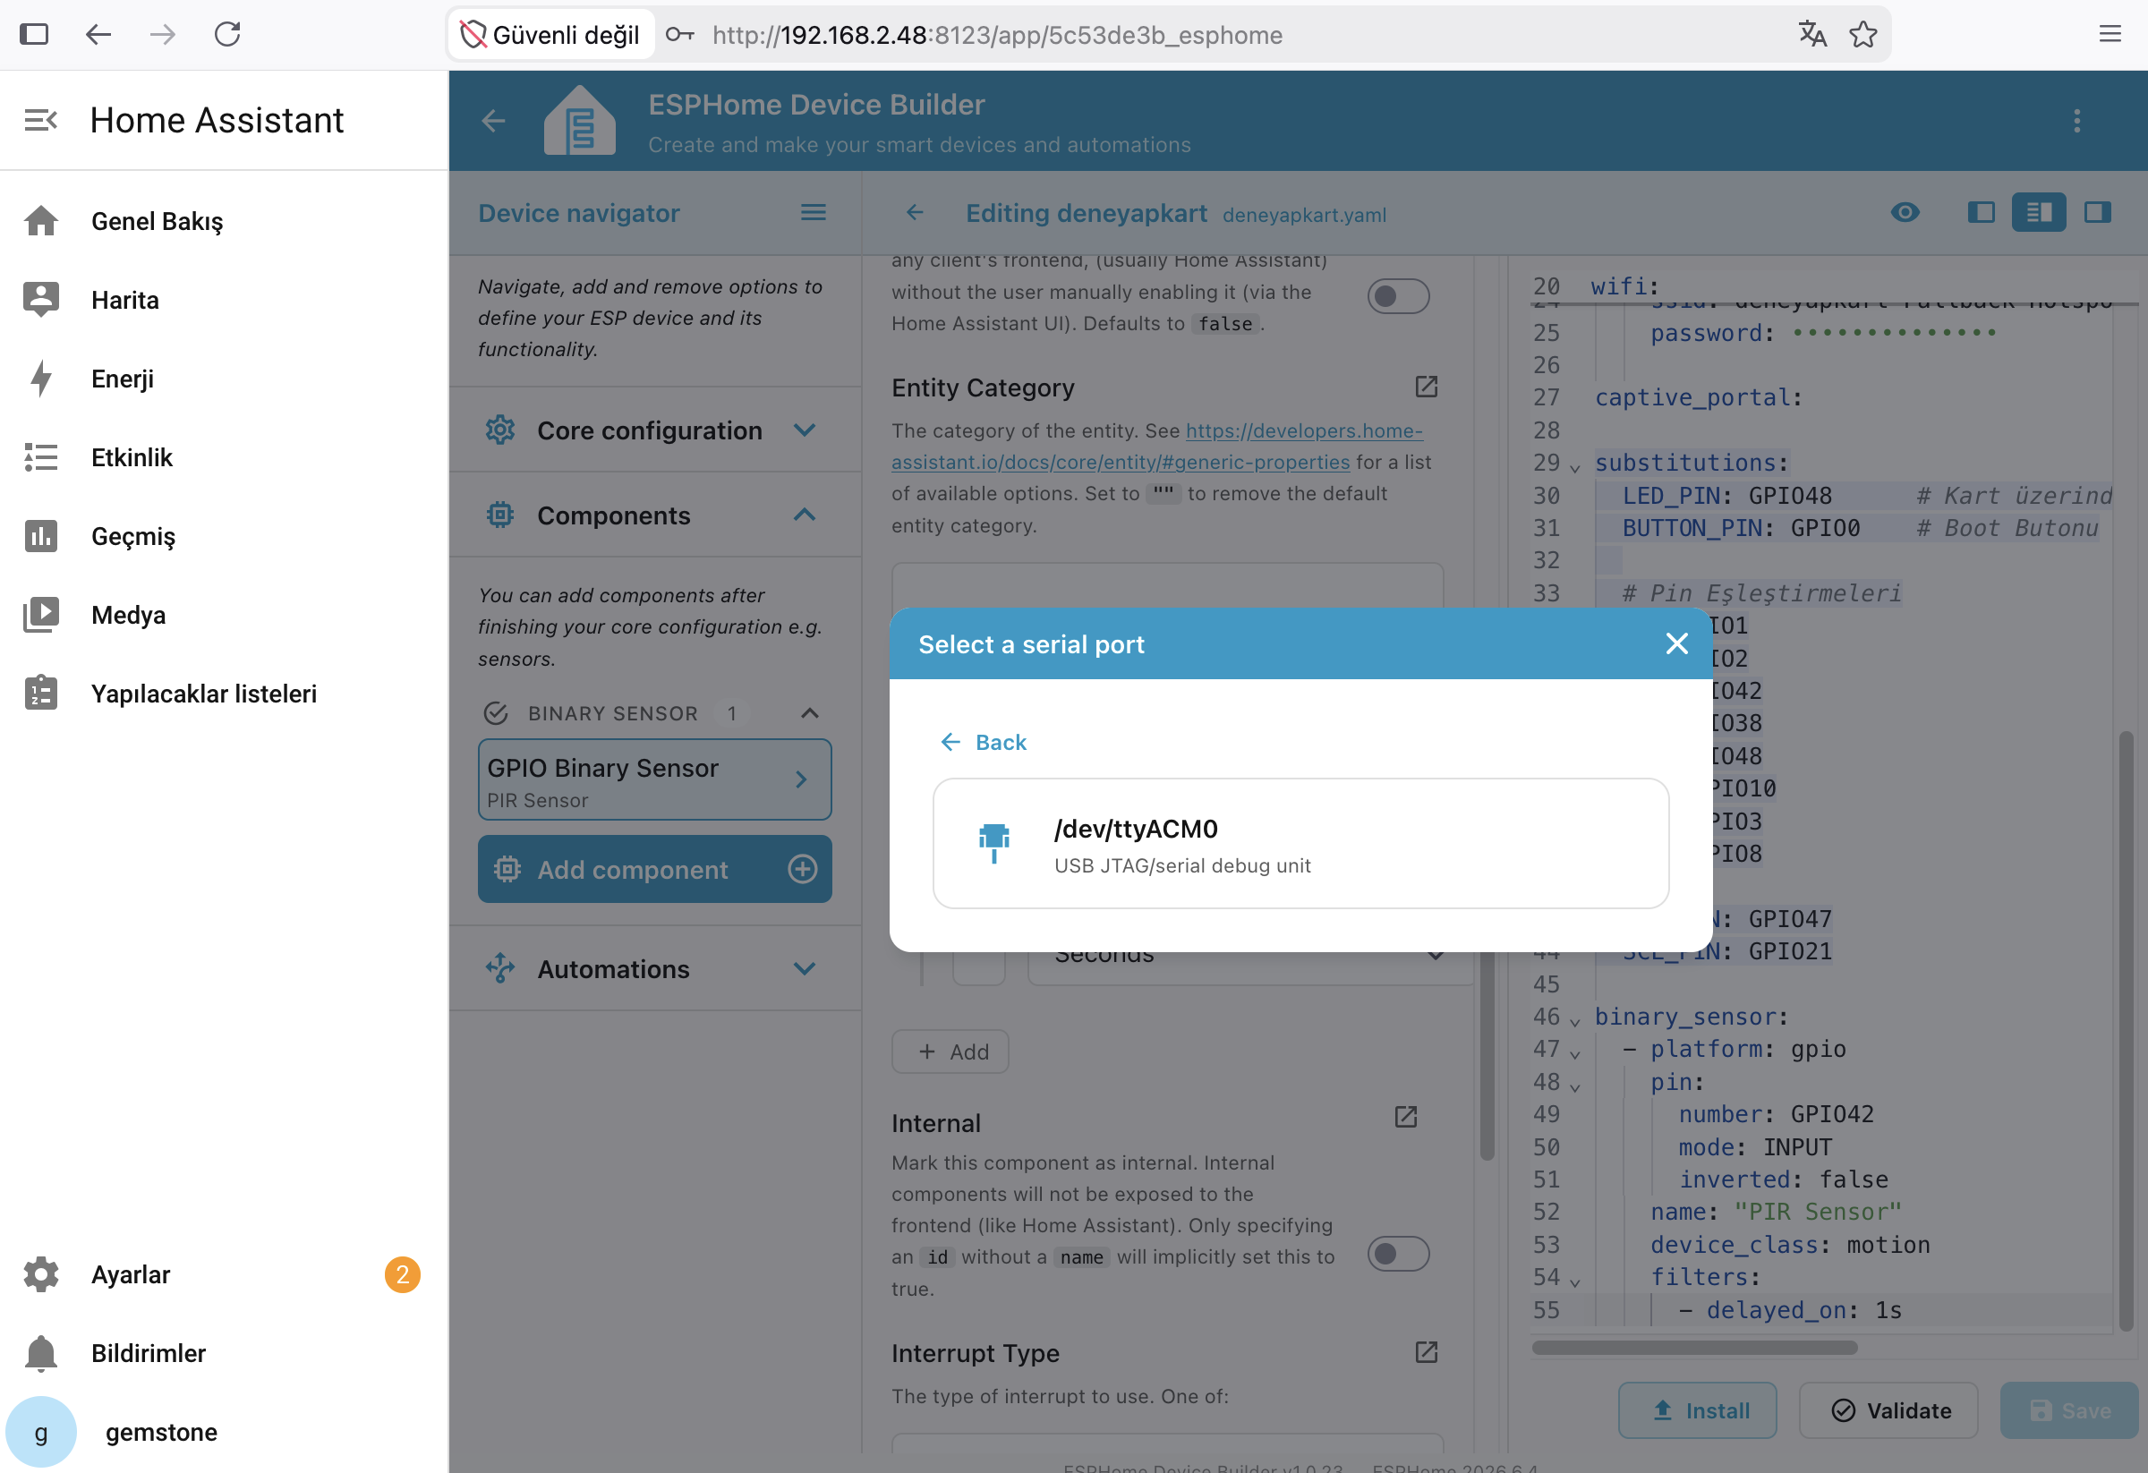Viewport: 2148px width, 1473px height.
Task: Open Harita map page
Action: [x=224, y=301]
